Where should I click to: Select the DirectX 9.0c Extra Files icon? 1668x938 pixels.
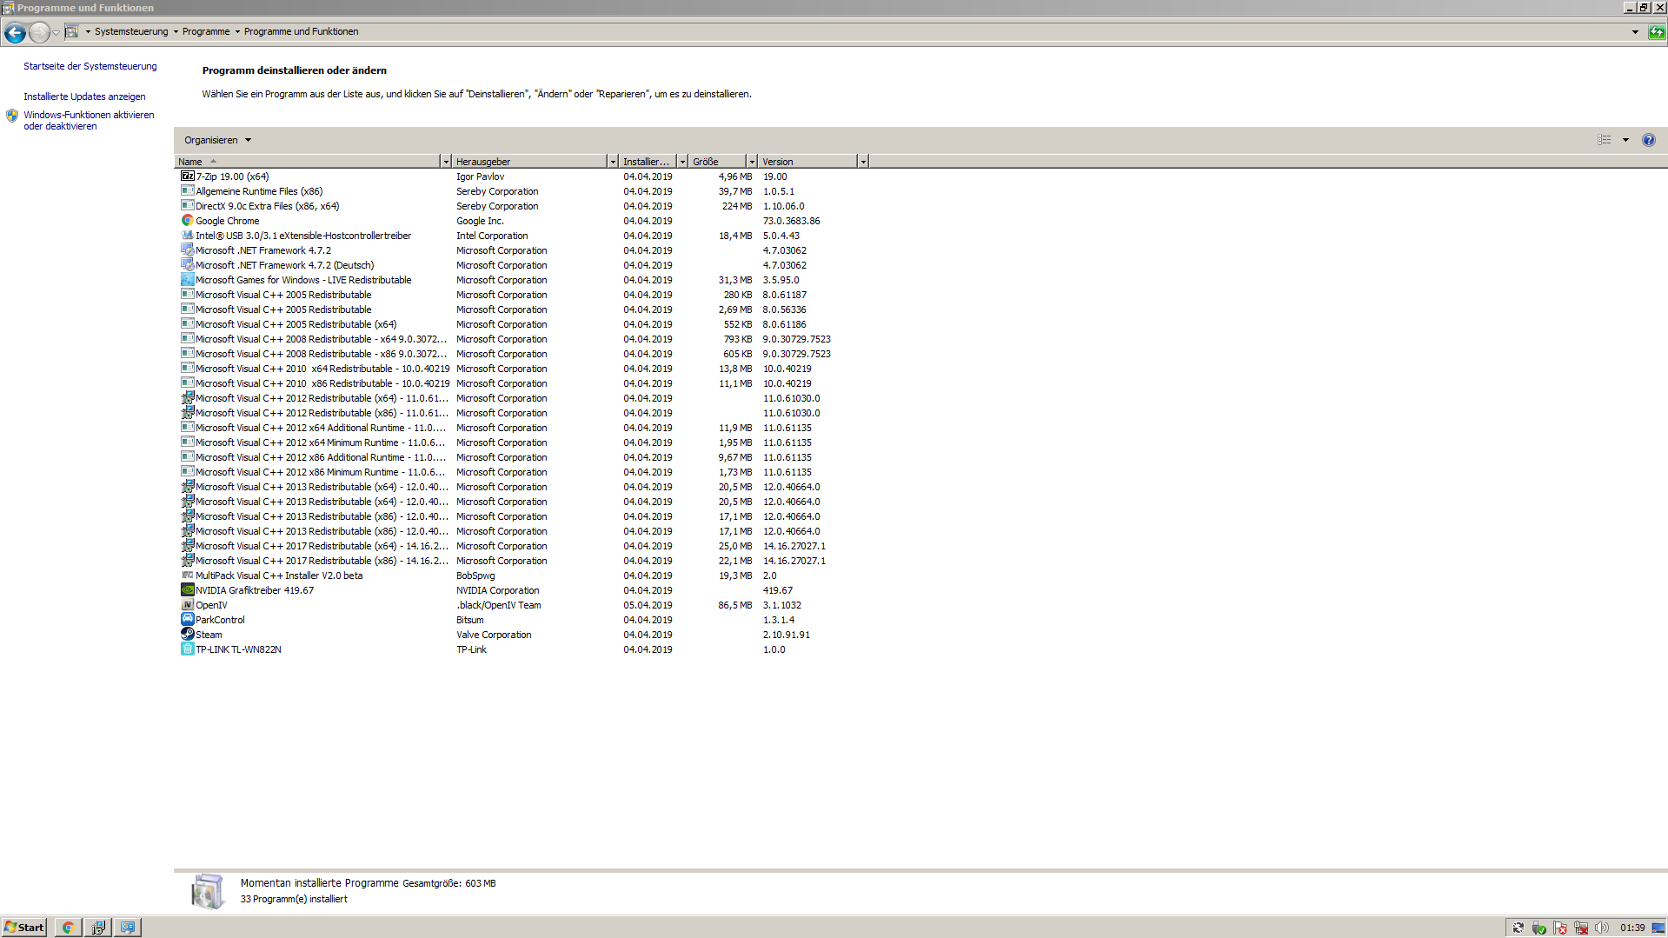pyautogui.click(x=187, y=206)
